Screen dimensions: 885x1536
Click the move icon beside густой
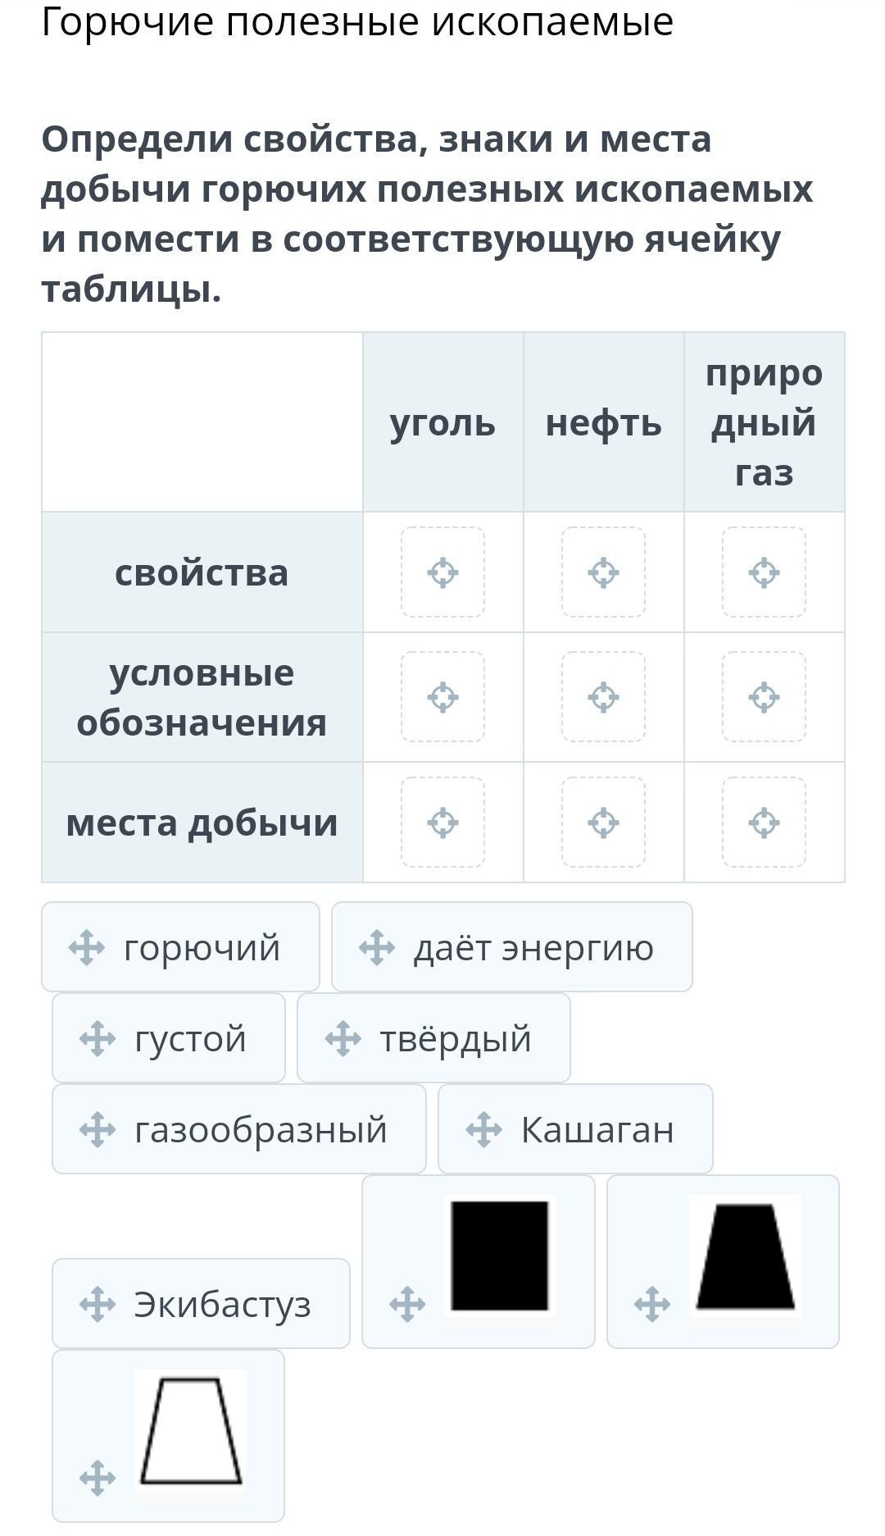pos(97,1039)
